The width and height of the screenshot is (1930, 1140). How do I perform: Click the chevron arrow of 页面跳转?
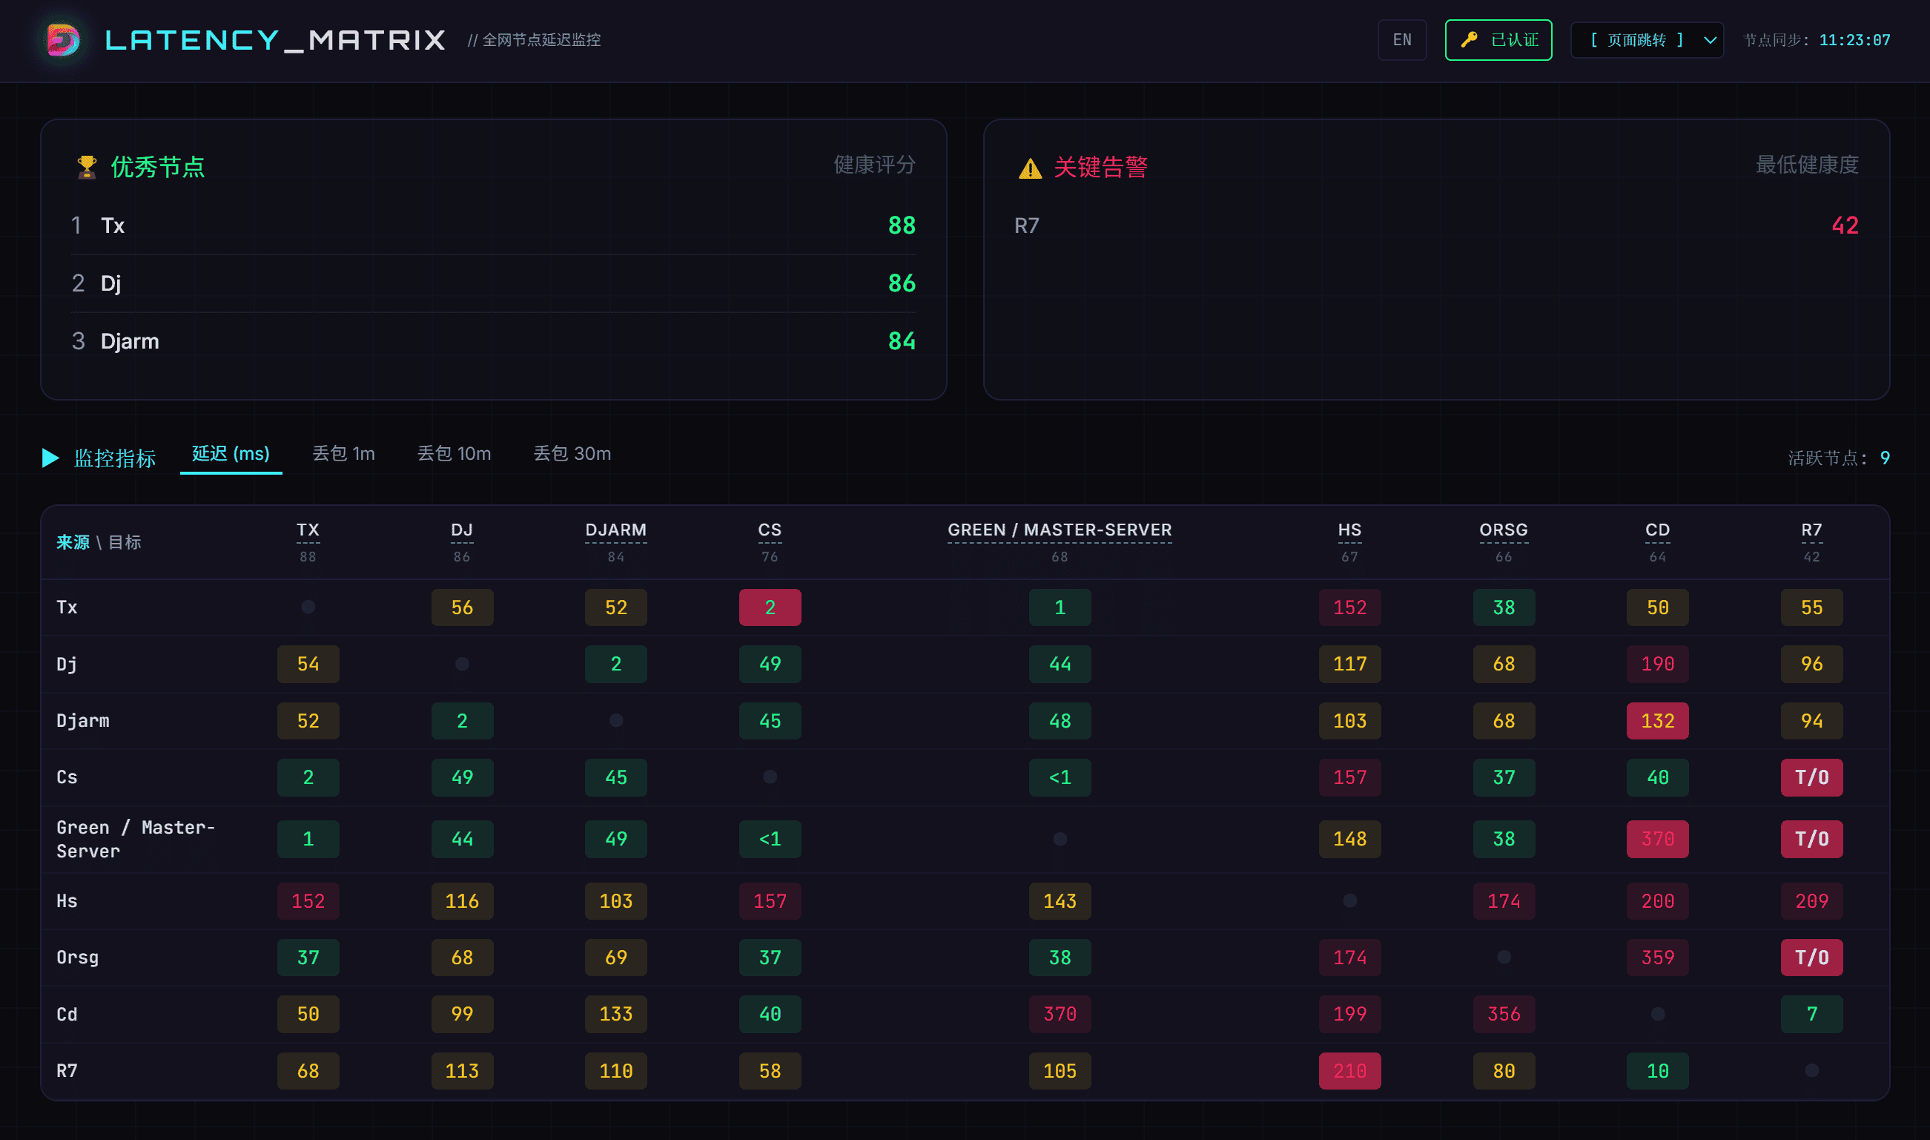click(1710, 40)
